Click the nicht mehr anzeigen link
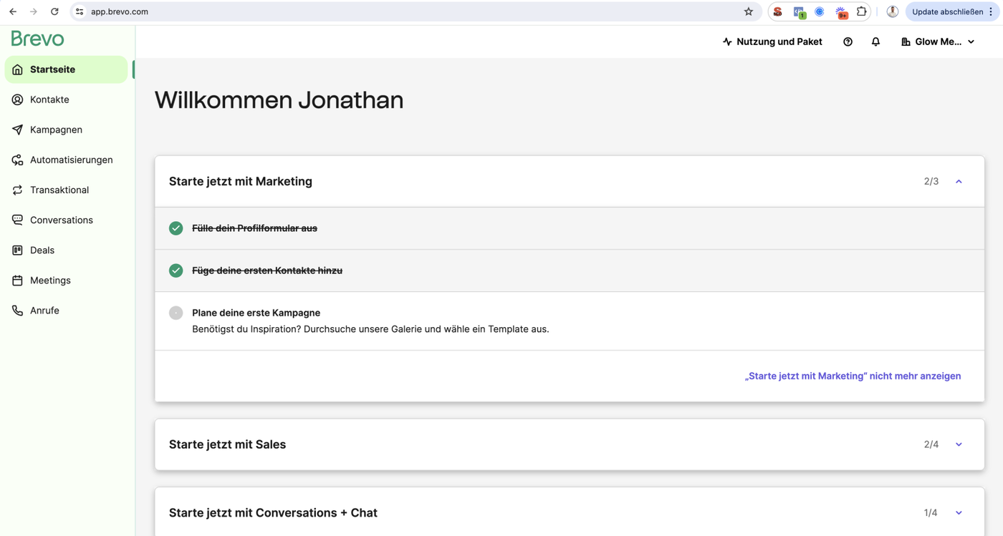Viewport: 1003px width, 536px height. 853,376
